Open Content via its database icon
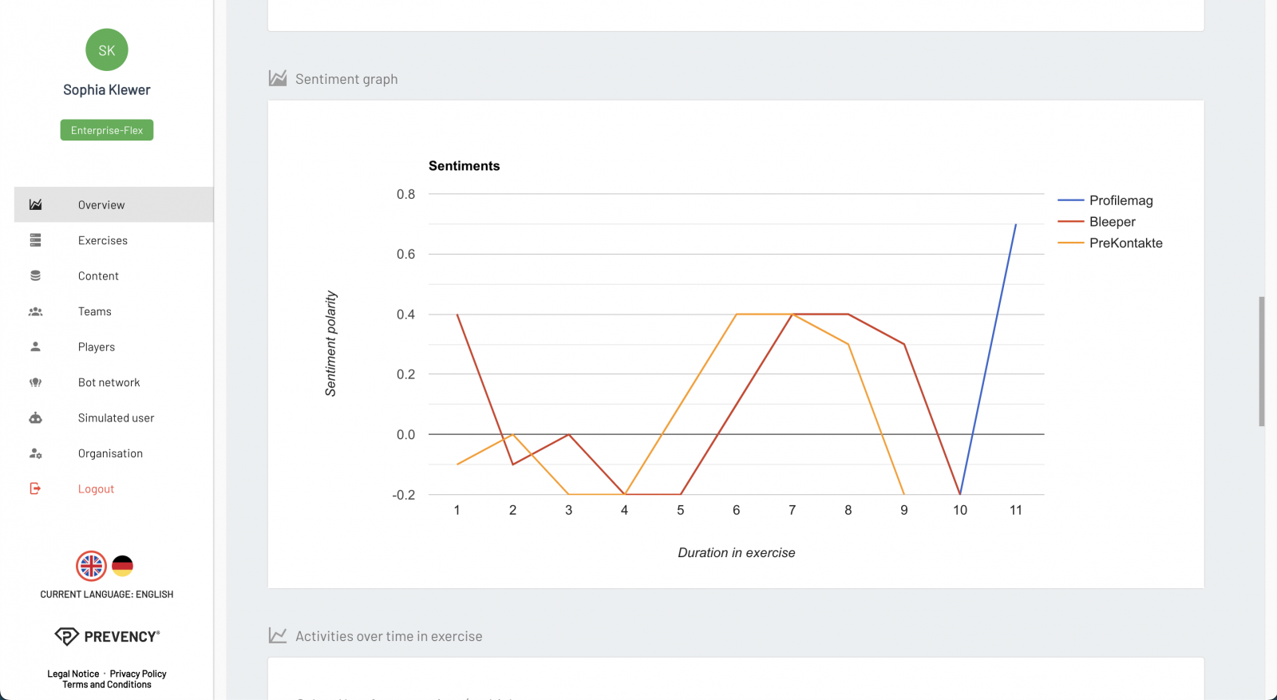 (35, 275)
